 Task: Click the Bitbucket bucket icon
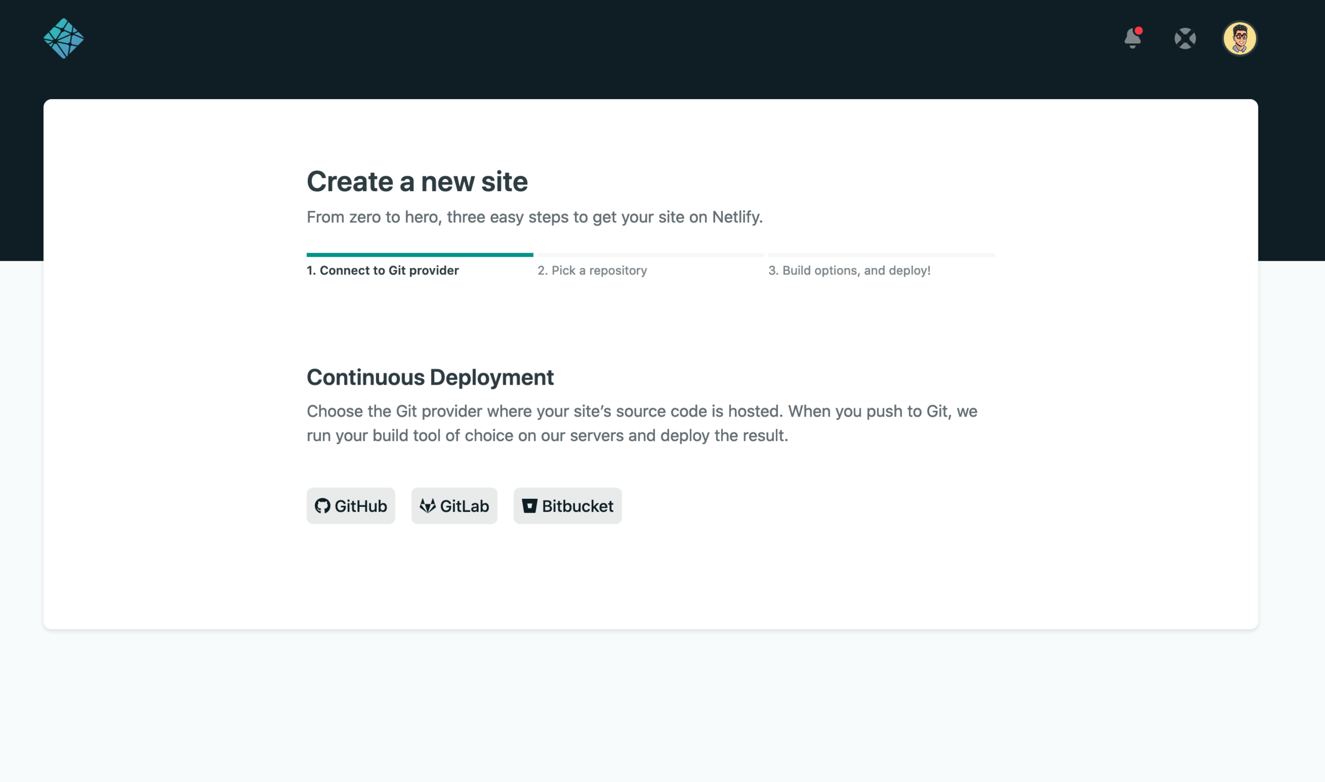click(529, 506)
